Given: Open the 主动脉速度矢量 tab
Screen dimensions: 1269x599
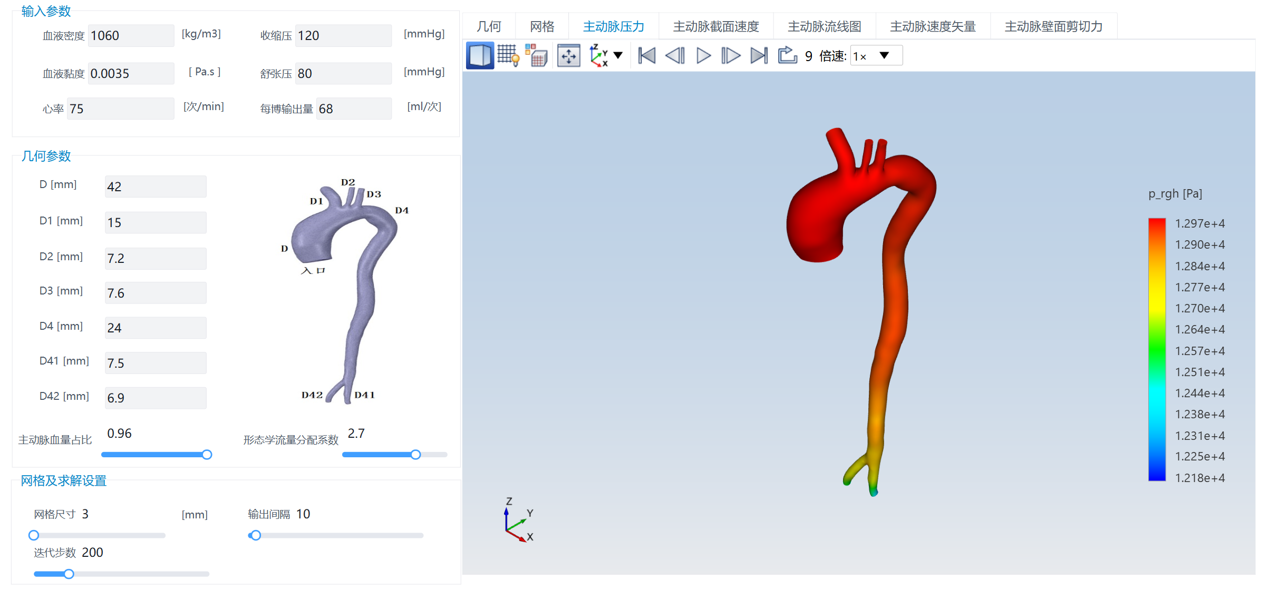Looking at the screenshot, I should pos(933,26).
